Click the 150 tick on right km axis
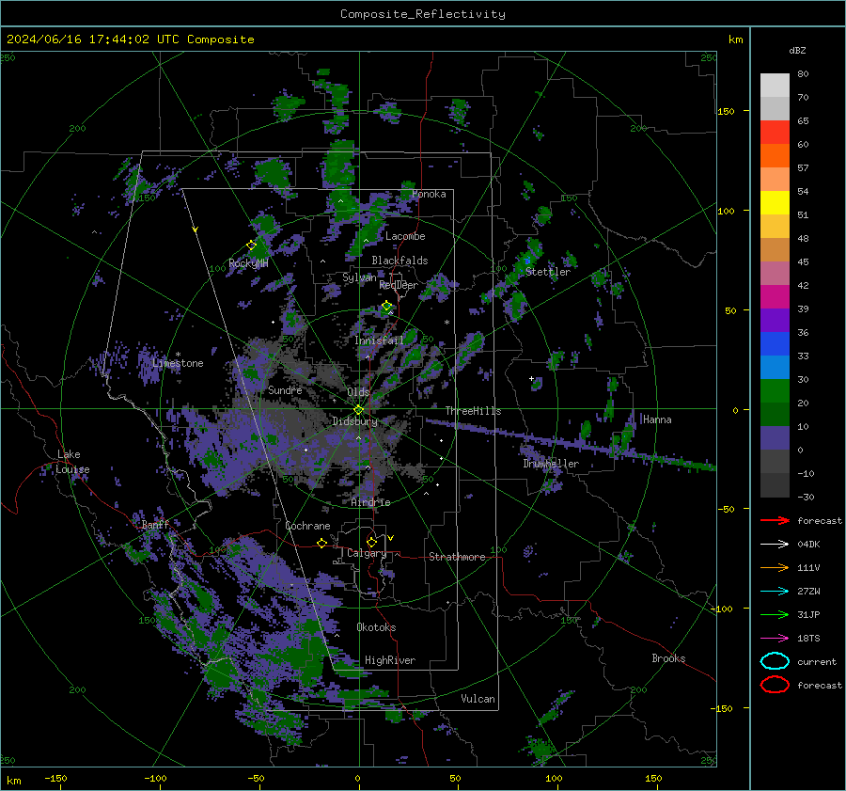This screenshot has width=846, height=791. [726, 111]
